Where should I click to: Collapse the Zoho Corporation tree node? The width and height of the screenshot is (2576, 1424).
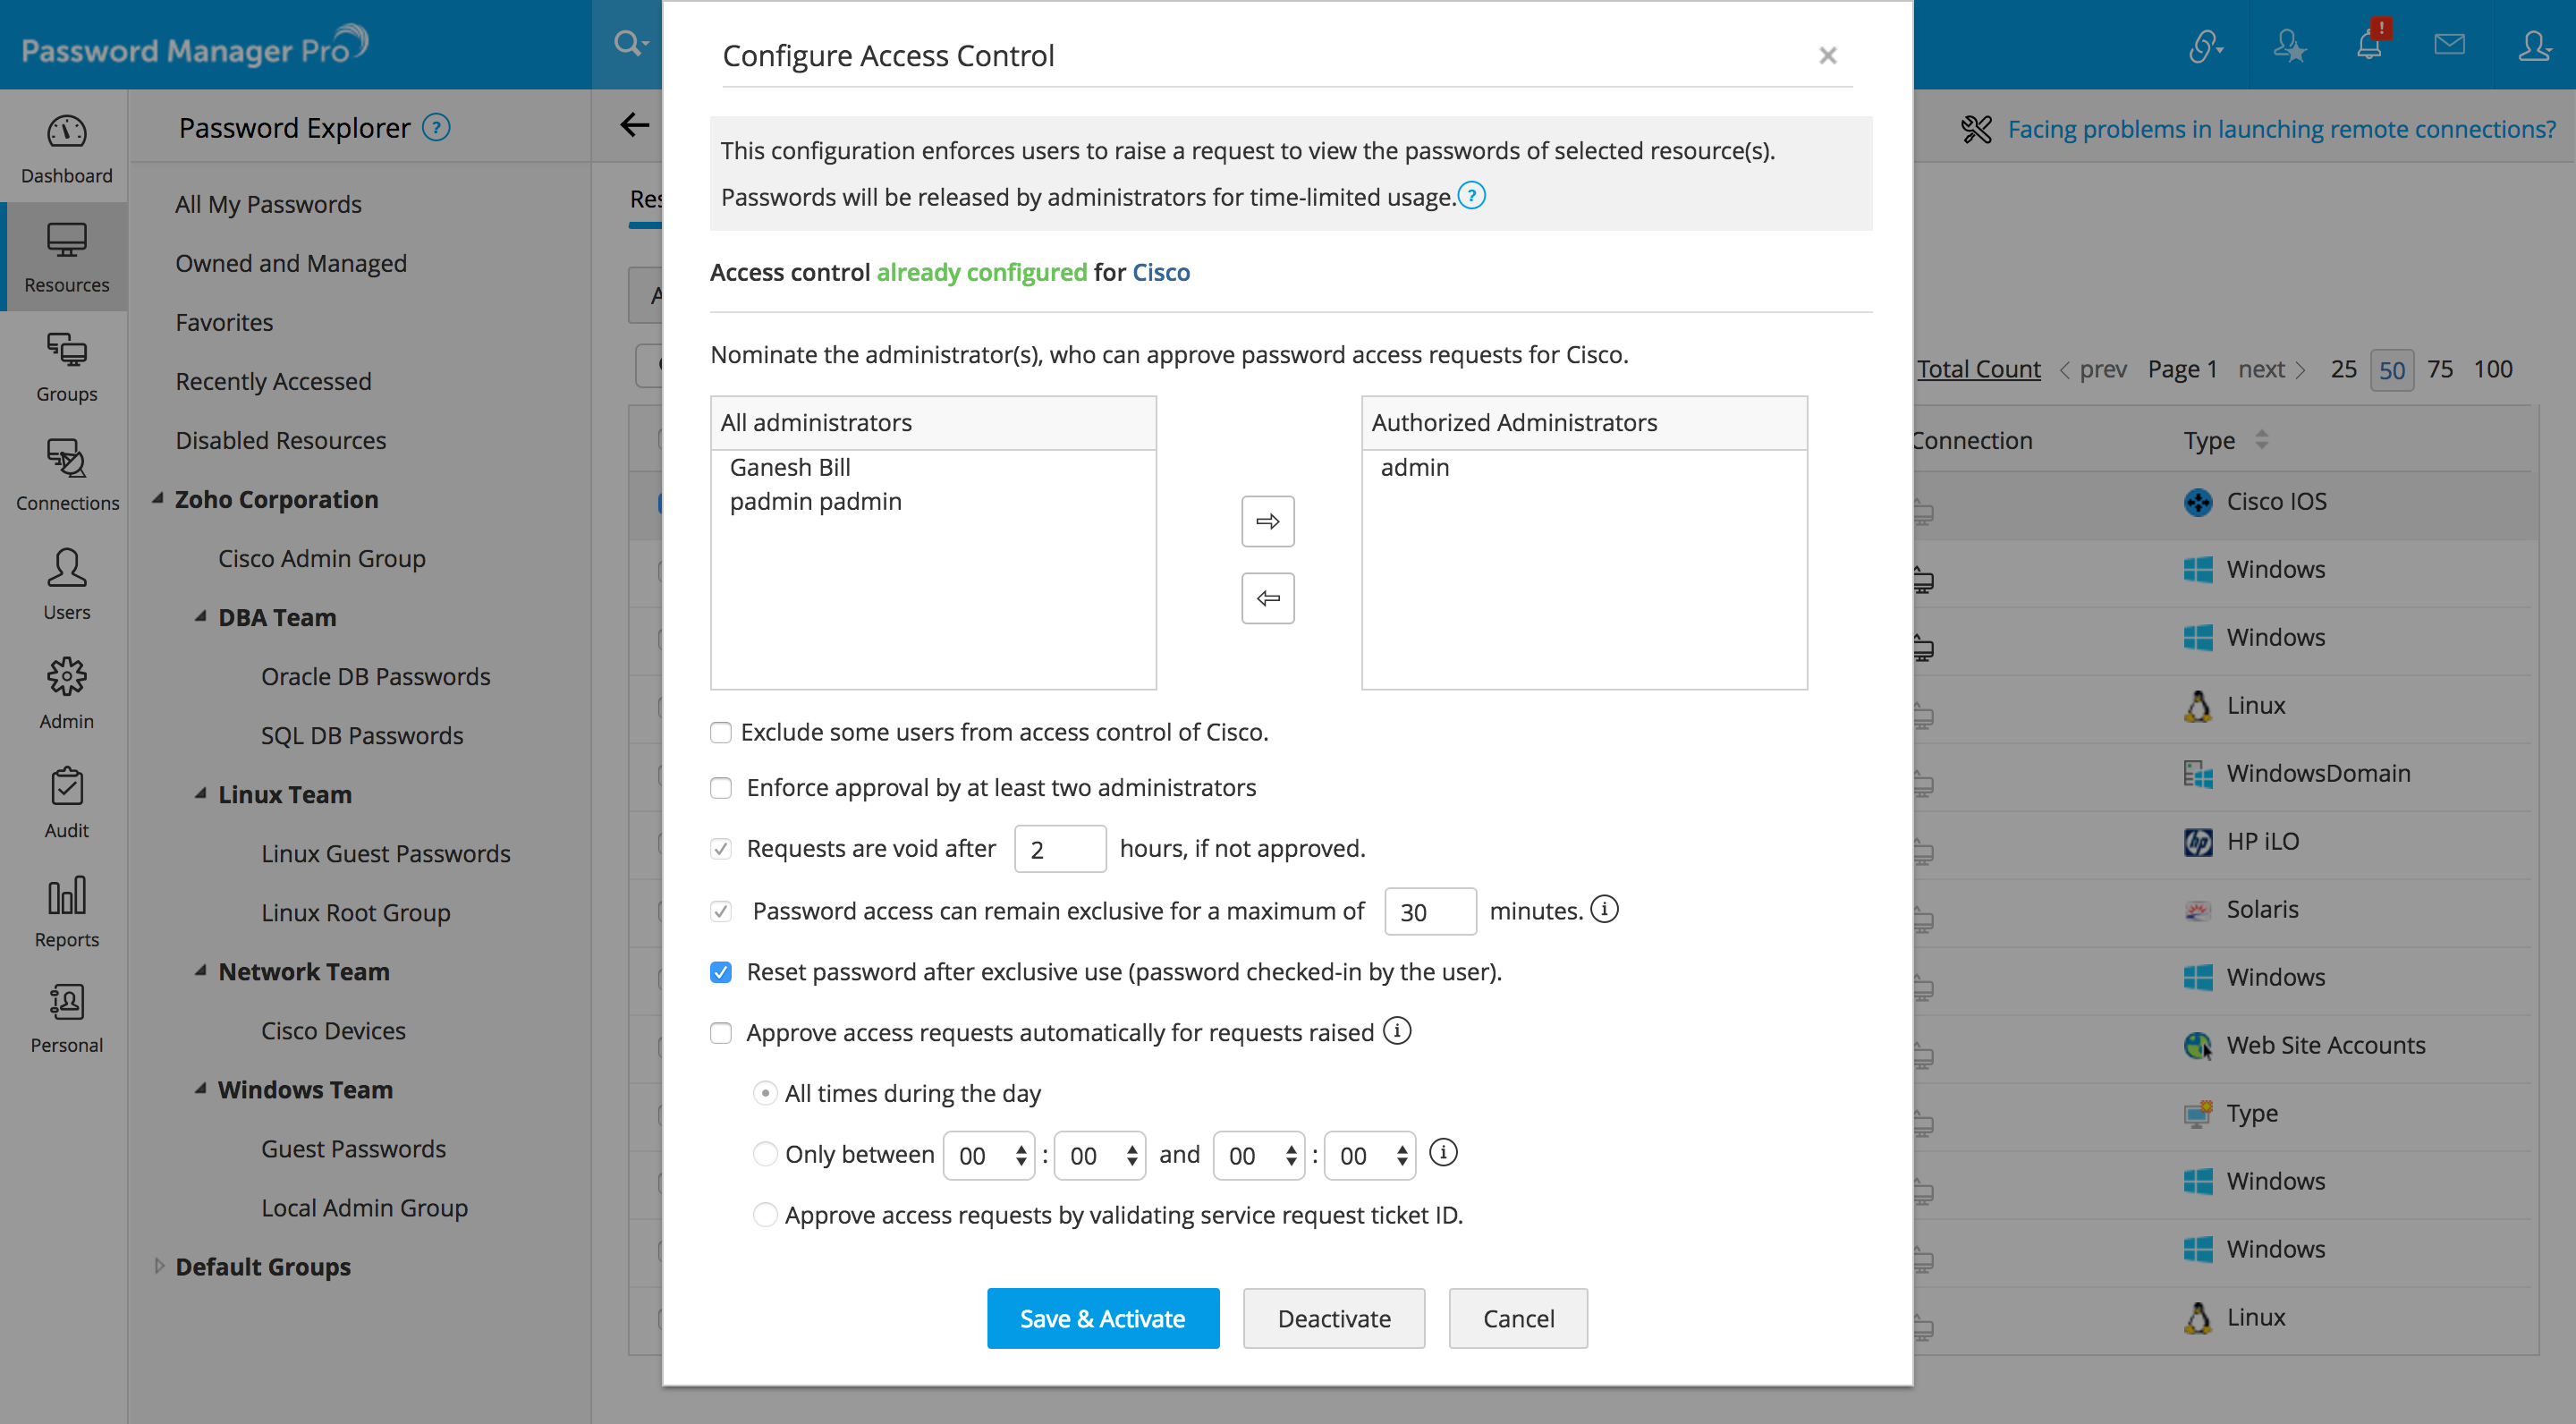click(x=158, y=498)
